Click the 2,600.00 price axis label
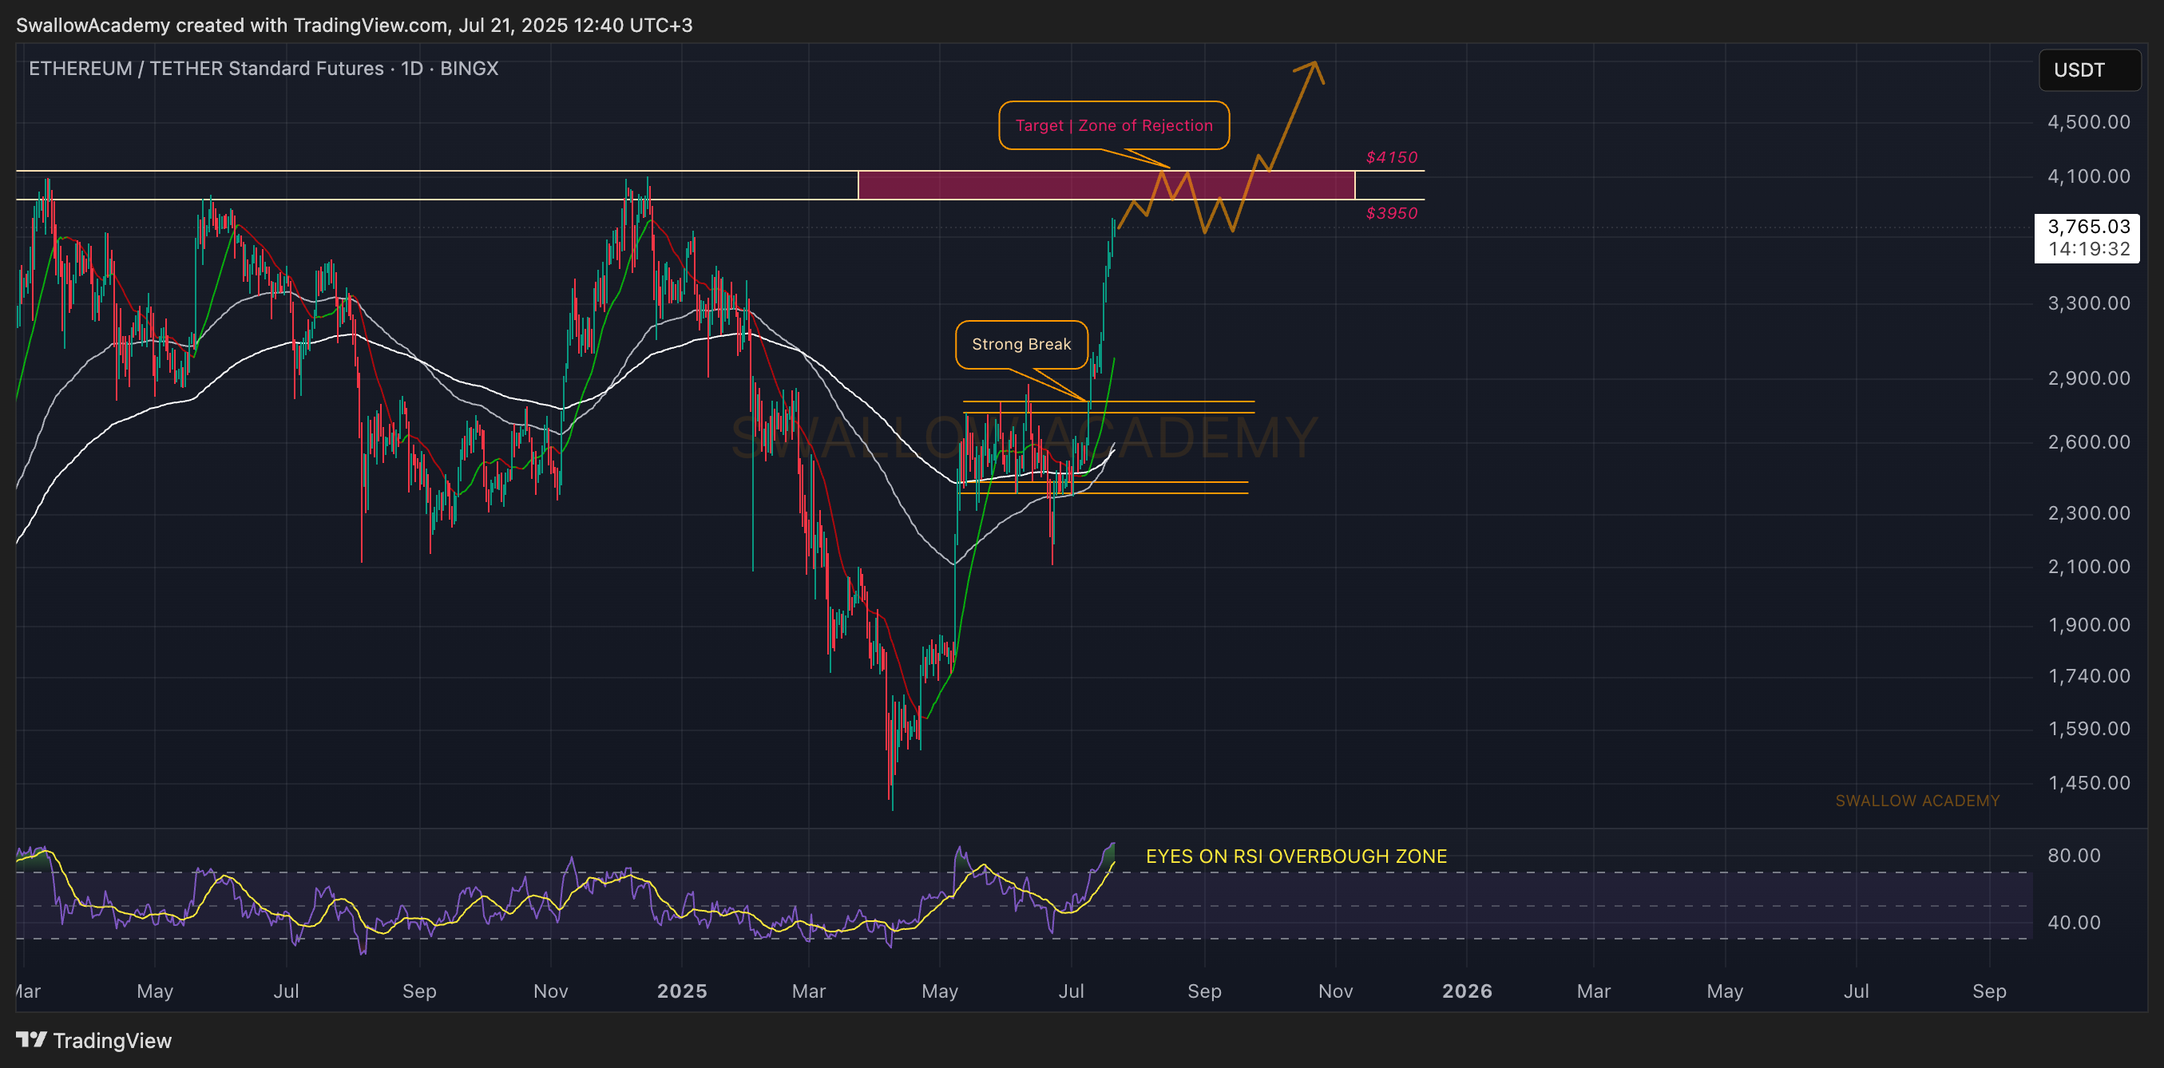The image size is (2164, 1068). 2088,441
